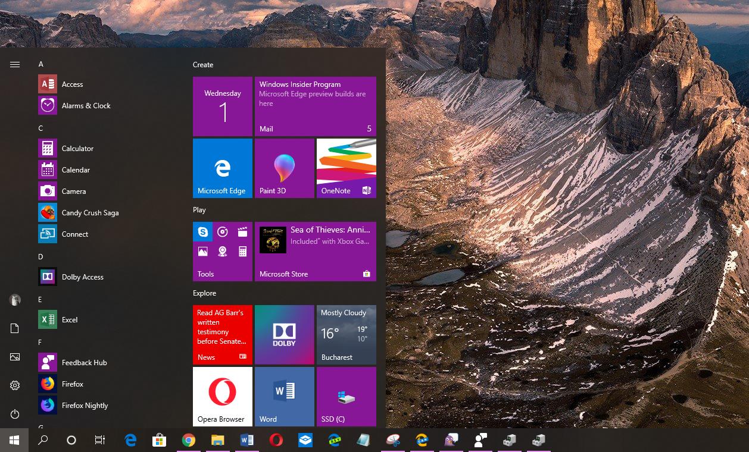Switch to Word in the taskbar
The width and height of the screenshot is (749, 452).
tap(247, 440)
